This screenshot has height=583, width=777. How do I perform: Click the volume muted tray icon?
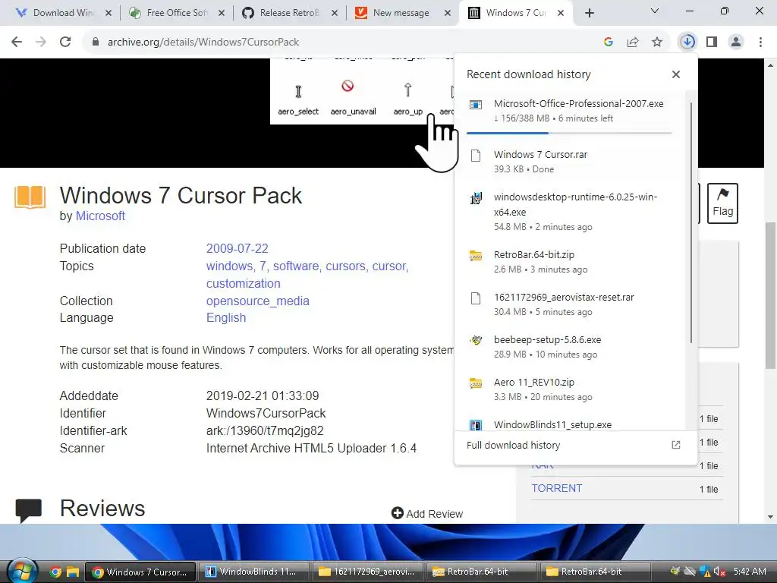pos(719,572)
